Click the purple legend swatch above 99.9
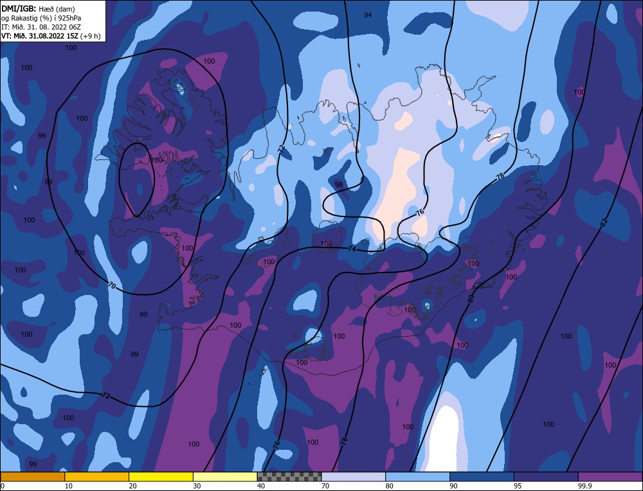 (610, 477)
